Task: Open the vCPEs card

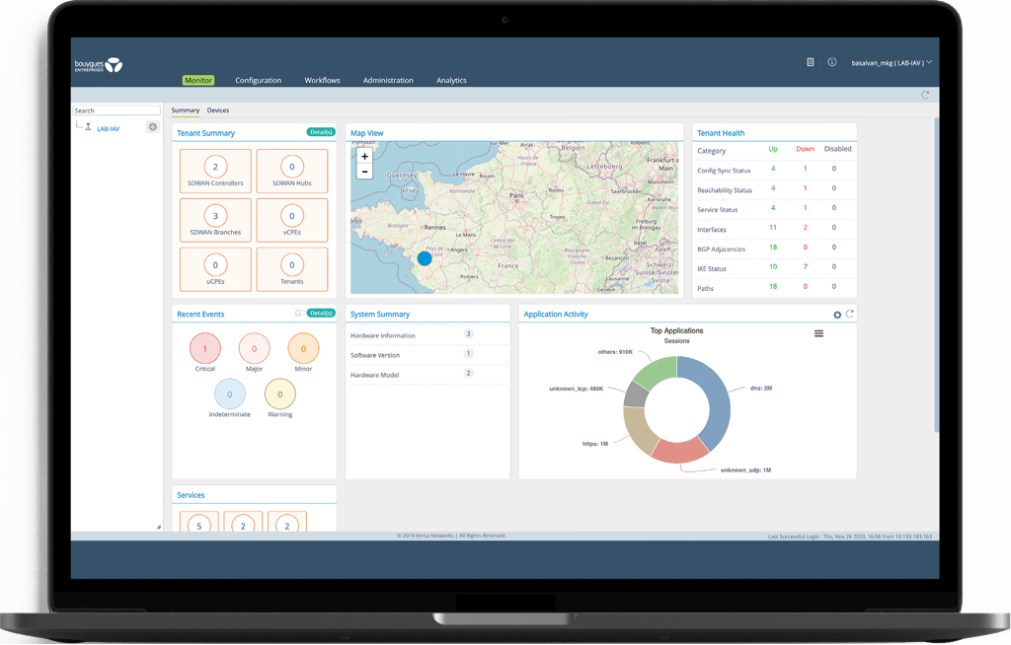Action: click(x=292, y=220)
